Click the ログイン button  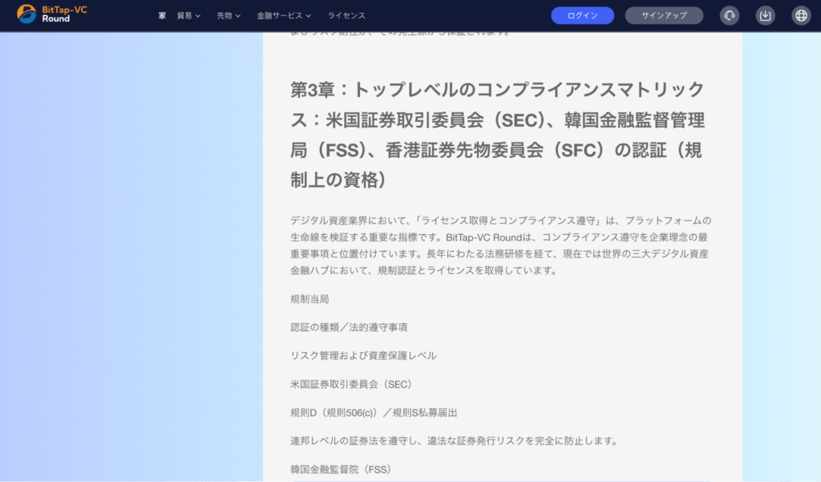point(582,16)
